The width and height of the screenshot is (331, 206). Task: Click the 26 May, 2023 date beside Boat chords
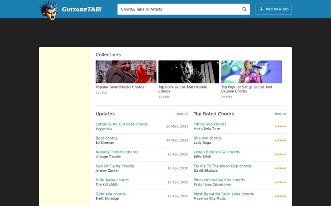(177, 140)
